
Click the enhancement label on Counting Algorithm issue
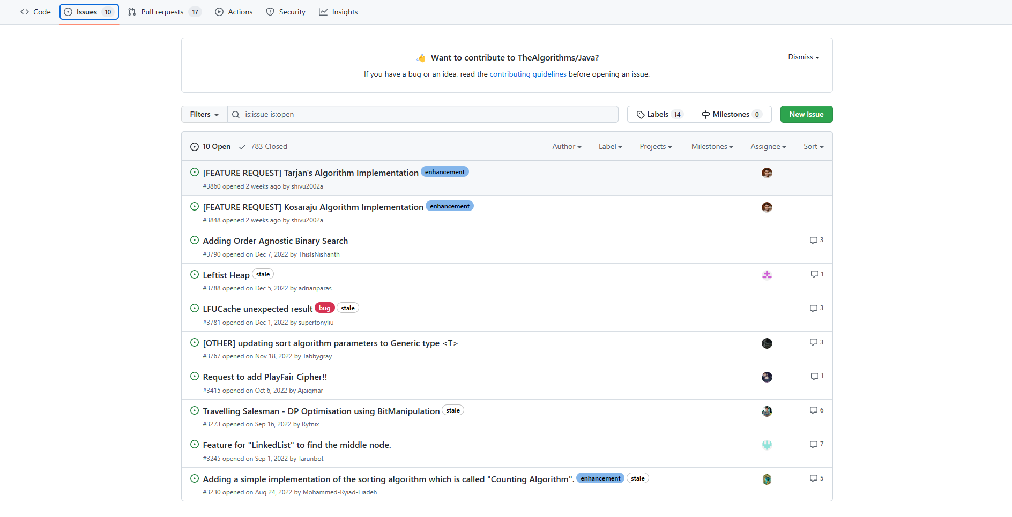600,478
